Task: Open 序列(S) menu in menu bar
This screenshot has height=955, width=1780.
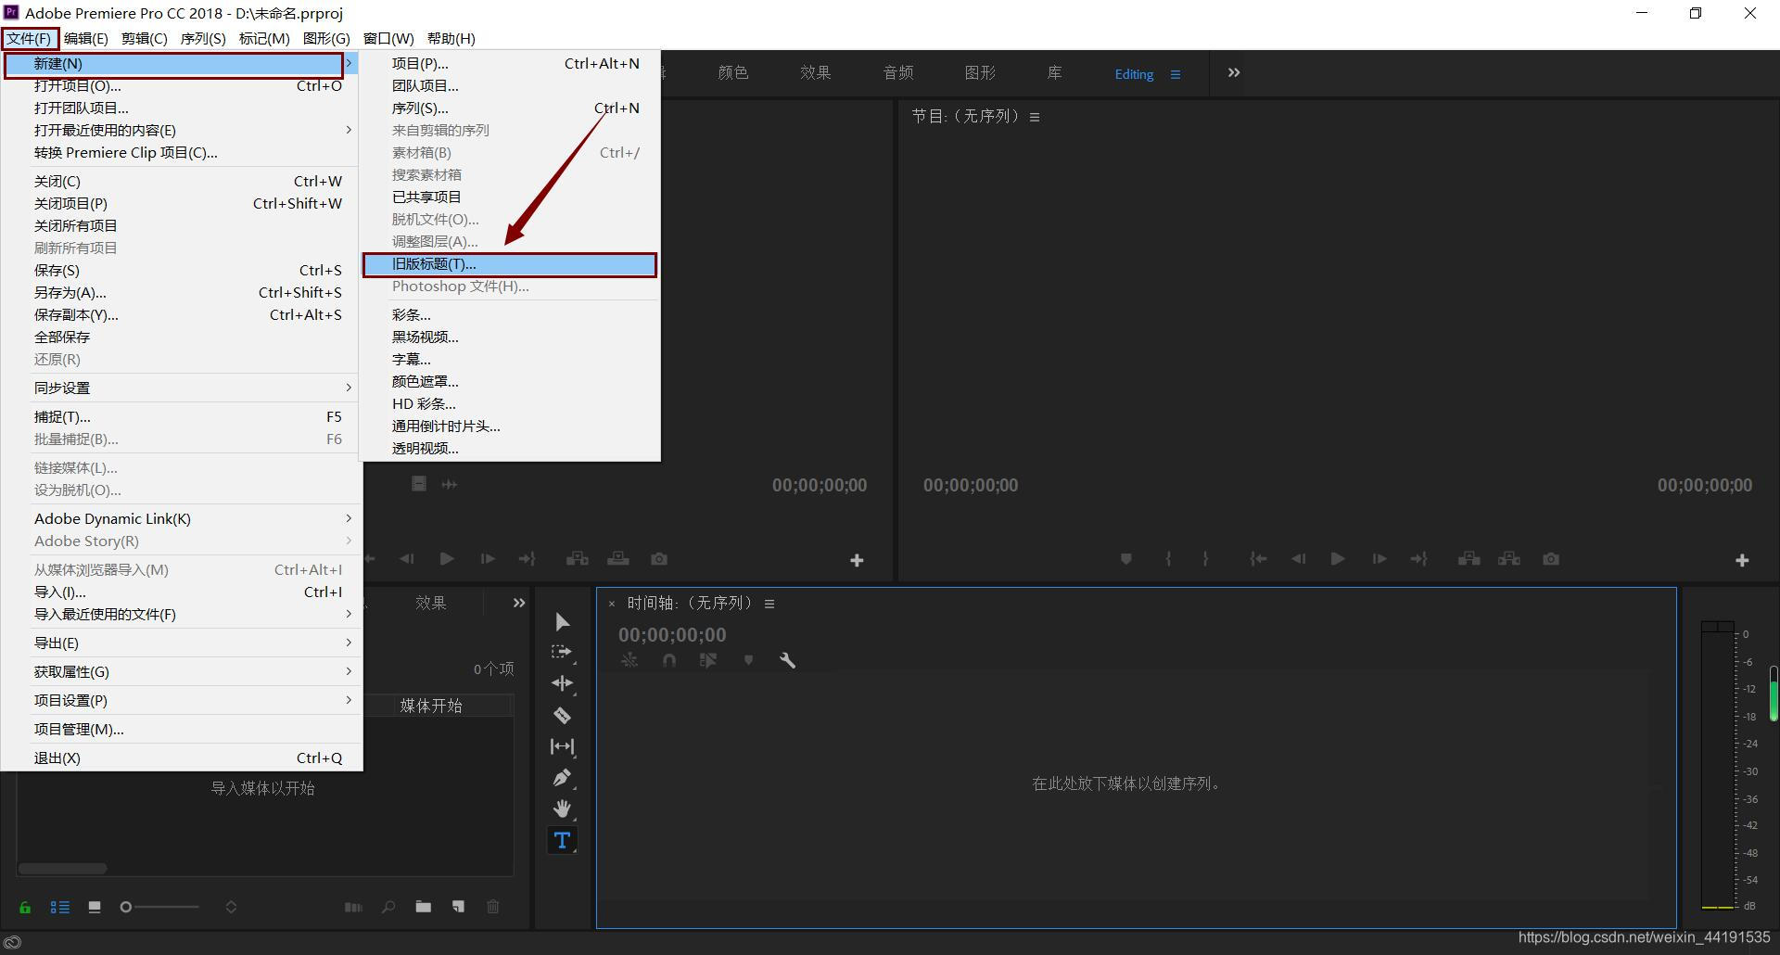Action: point(203,38)
